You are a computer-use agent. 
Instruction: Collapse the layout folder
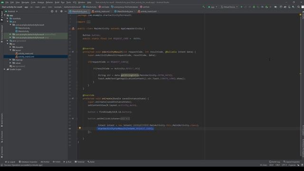coord(10,50)
